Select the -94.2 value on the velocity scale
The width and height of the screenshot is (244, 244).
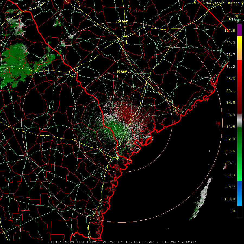(x=230, y=187)
